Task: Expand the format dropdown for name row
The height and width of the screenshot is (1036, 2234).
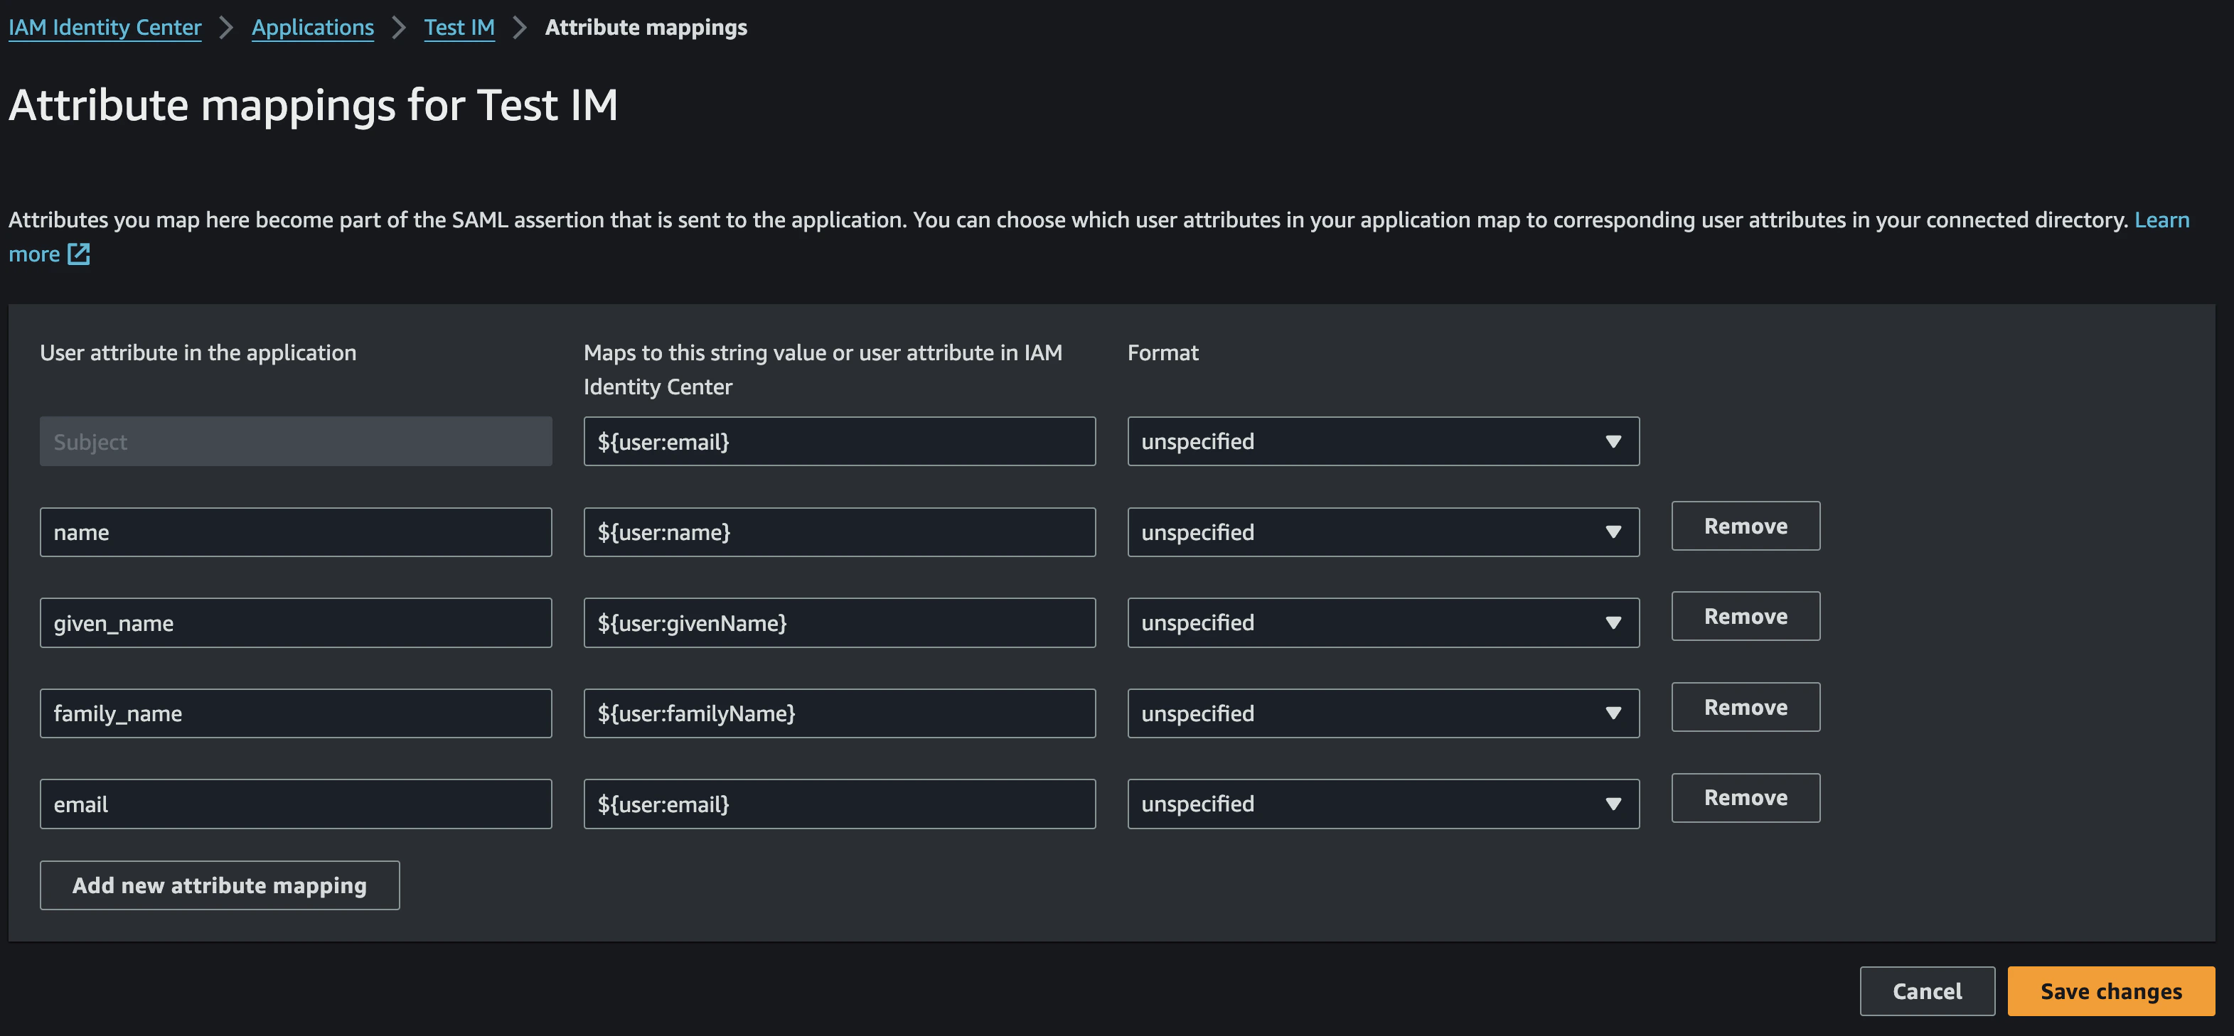Action: tap(1382, 532)
